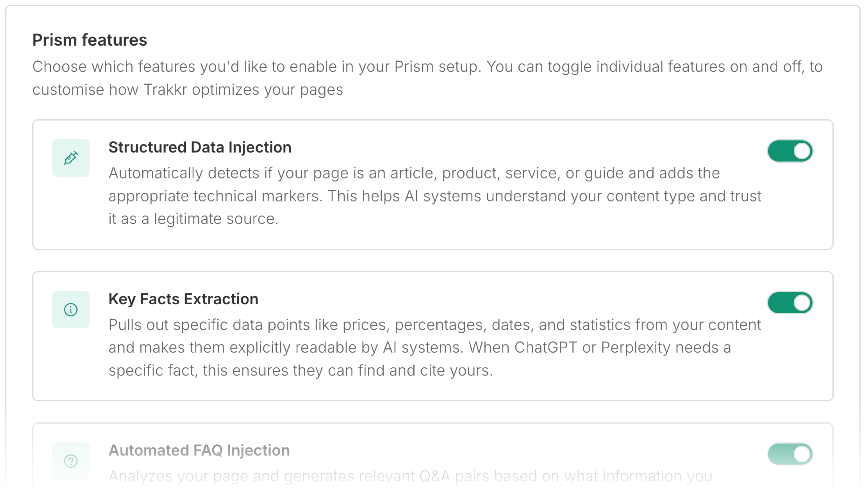The width and height of the screenshot is (865, 498).
Task: Toggle the Automated FAQ Injection switch
Action: (x=790, y=454)
